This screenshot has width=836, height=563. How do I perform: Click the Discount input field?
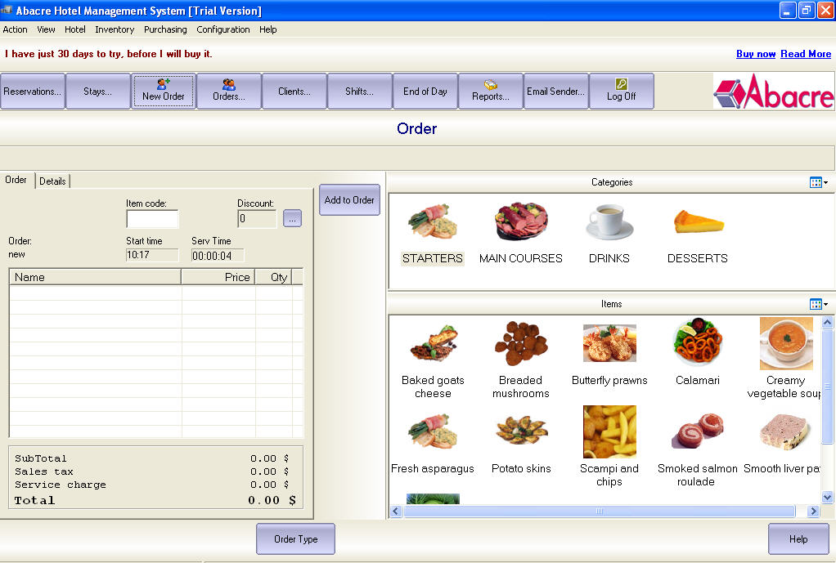257,218
